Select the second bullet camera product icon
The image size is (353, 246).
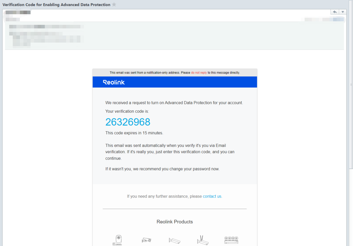tap(146, 240)
